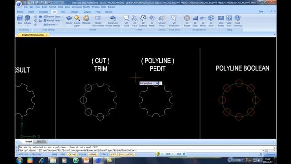
Task: Click the command line input area
Action: click(140, 150)
